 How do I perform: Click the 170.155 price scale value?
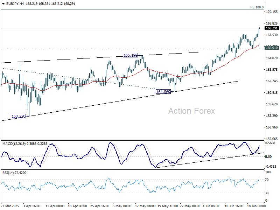272,12
